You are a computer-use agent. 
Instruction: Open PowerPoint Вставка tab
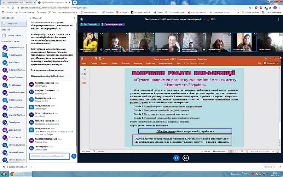click(x=104, y=63)
